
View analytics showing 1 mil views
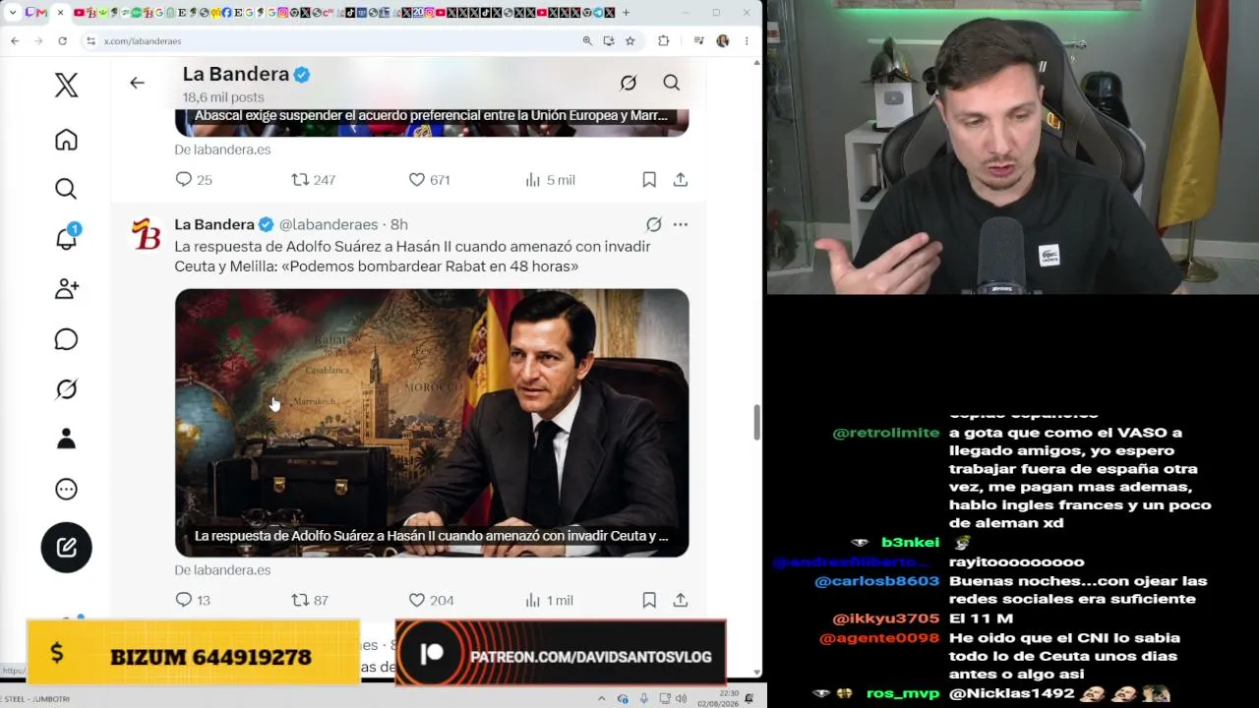click(549, 600)
